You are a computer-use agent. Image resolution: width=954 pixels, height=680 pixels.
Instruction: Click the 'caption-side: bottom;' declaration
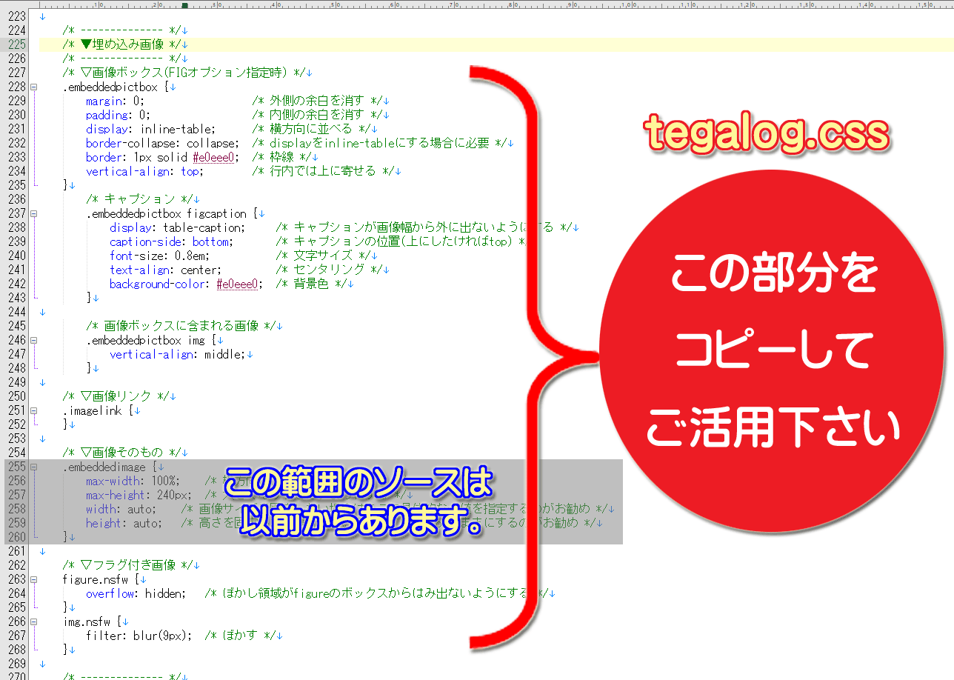(x=172, y=242)
